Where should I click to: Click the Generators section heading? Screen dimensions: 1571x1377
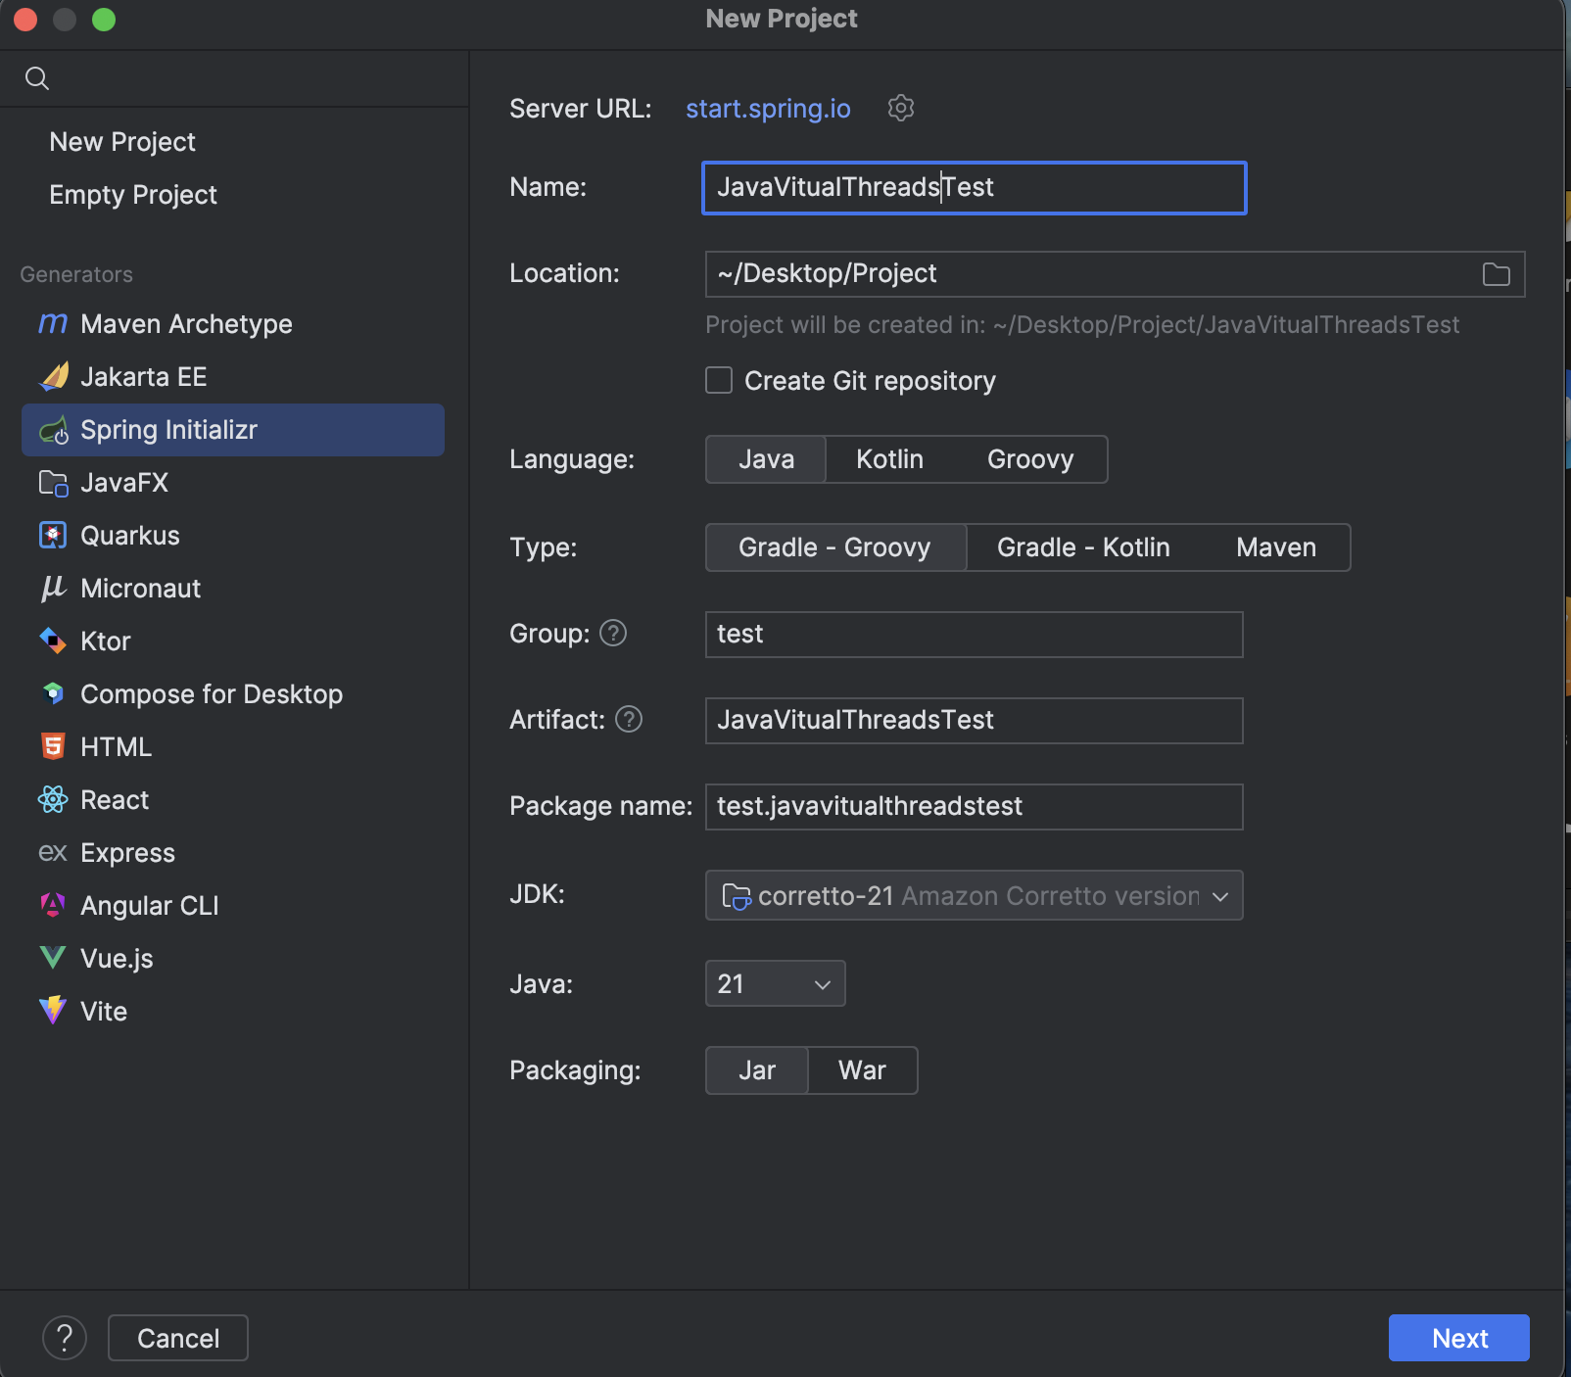(x=76, y=274)
